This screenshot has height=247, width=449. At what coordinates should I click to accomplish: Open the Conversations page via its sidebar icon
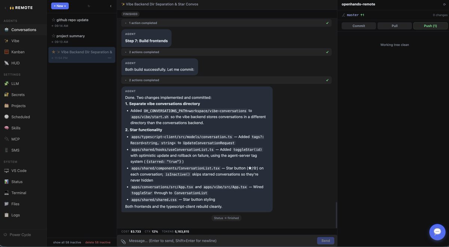tap(6, 30)
